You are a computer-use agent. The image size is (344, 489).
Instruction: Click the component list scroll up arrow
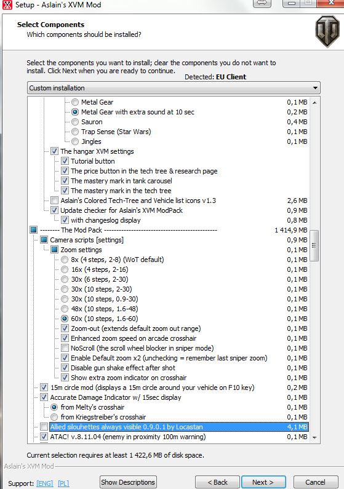[x=314, y=103]
